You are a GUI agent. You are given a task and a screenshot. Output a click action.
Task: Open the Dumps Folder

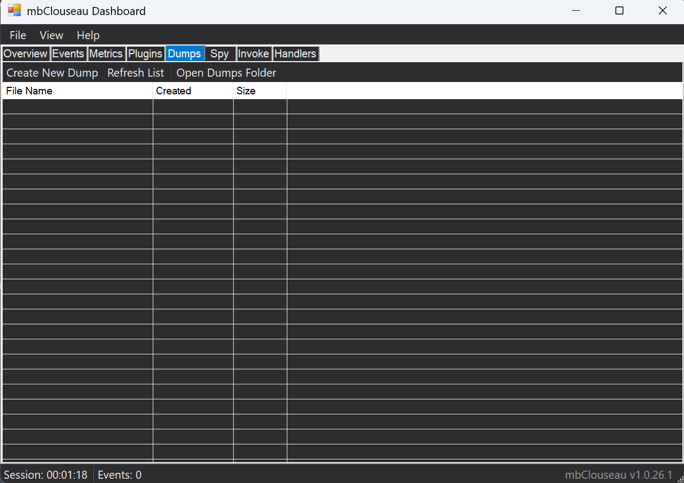pos(226,73)
